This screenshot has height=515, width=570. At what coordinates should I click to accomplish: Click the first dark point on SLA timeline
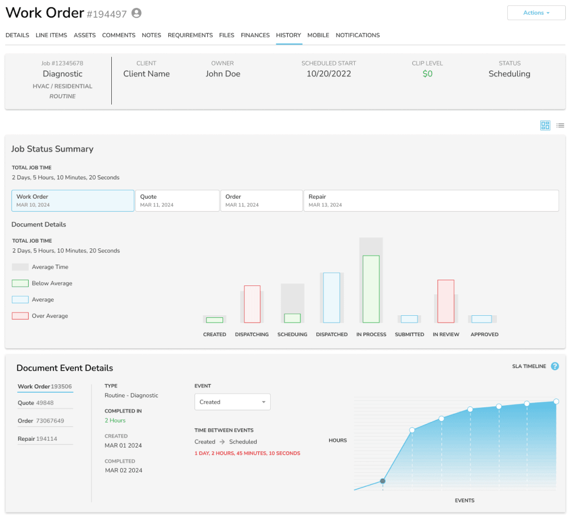(383, 481)
